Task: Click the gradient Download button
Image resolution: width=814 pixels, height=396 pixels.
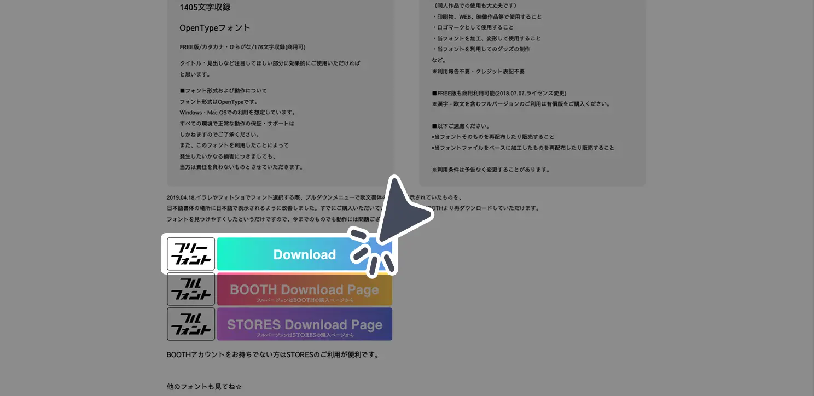Action: (304, 254)
